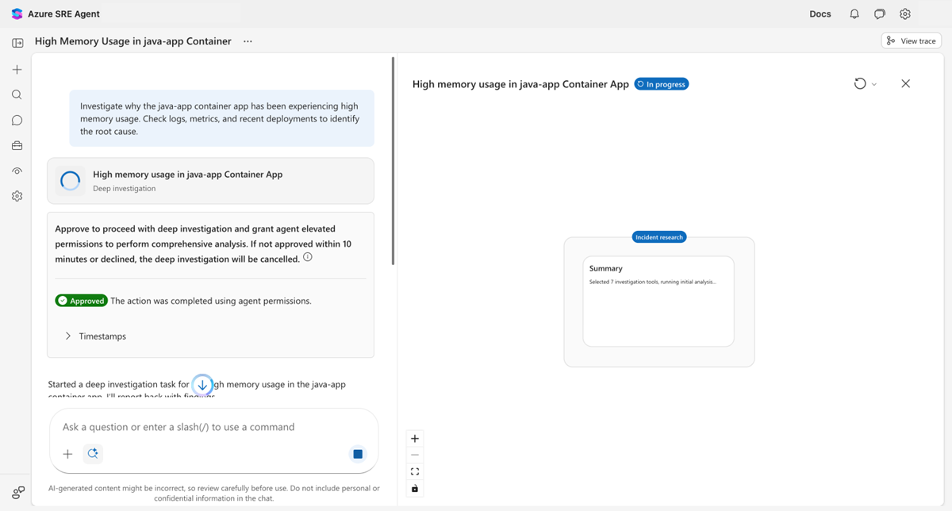Click the user prompt message bubble
This screenshot has height=511, width=952.
tap(221, 118)
